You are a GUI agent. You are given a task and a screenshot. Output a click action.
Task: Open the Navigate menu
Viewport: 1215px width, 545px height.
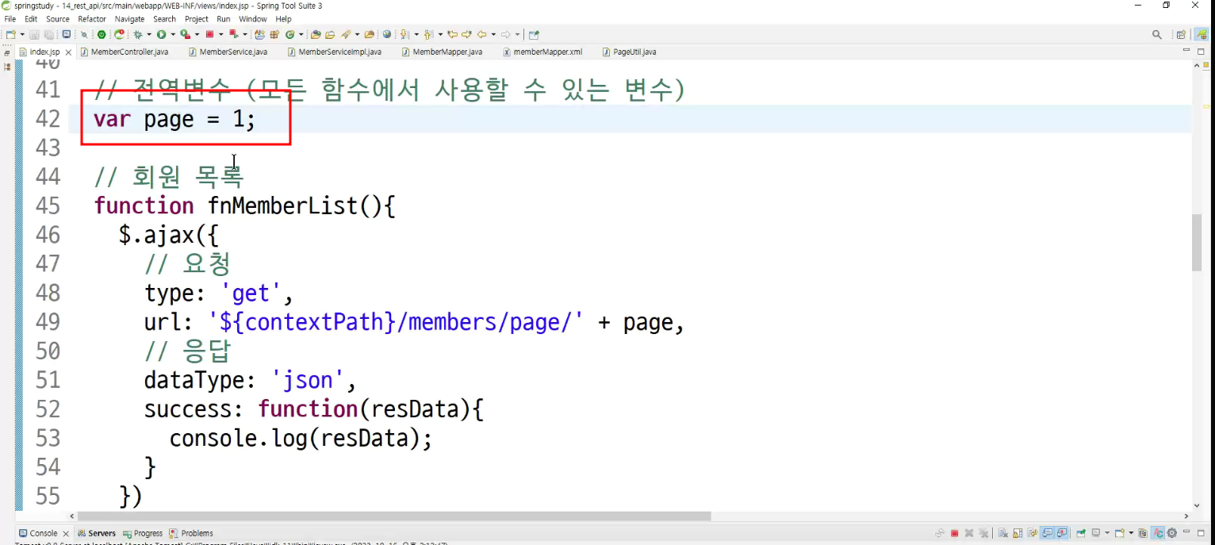coord(129,19)
